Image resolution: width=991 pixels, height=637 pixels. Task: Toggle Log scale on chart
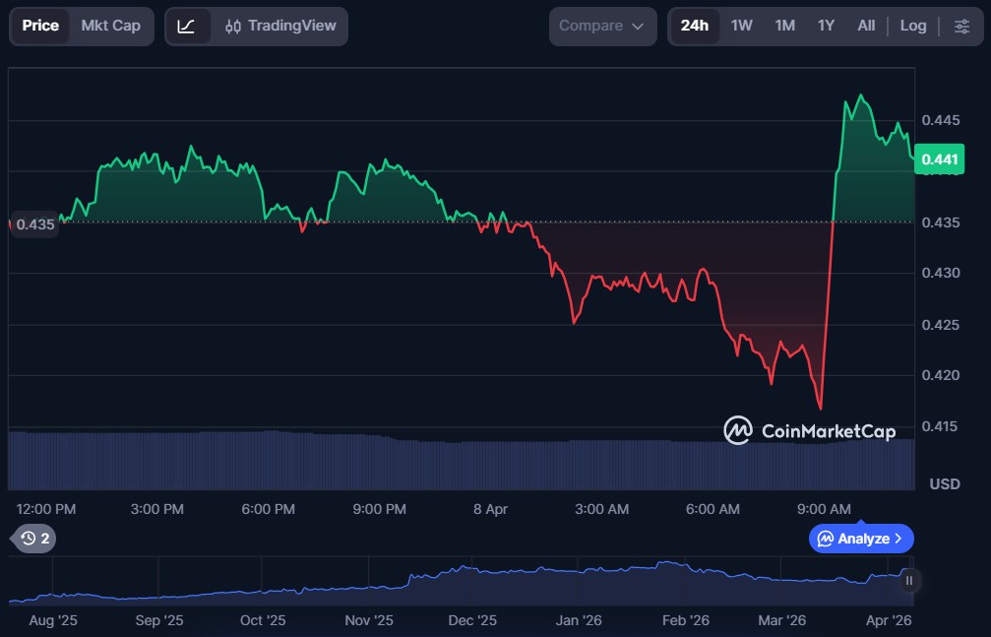[x=913, y=26]
